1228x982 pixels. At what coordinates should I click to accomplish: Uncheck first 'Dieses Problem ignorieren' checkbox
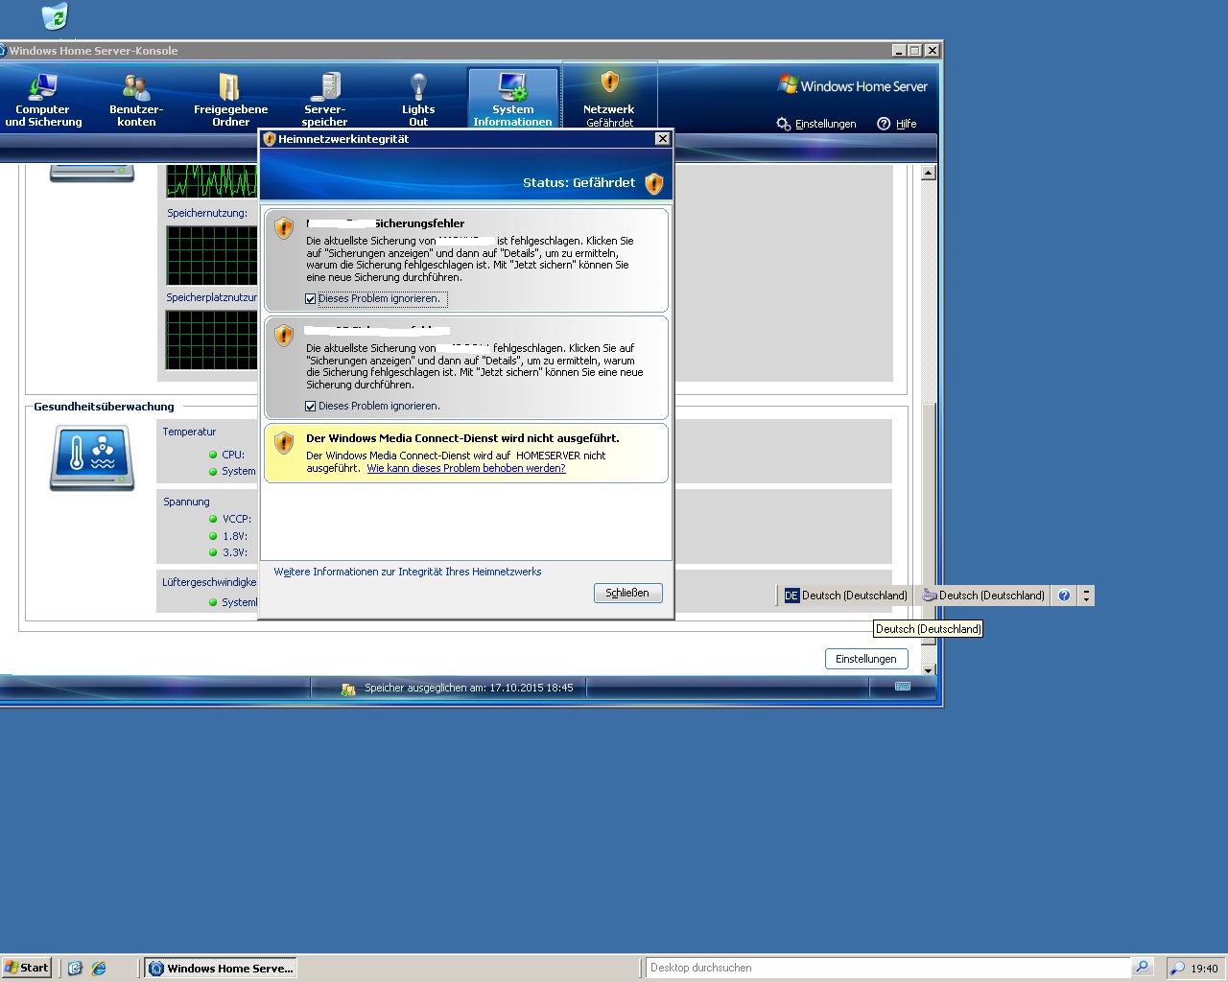pos(311,299)
